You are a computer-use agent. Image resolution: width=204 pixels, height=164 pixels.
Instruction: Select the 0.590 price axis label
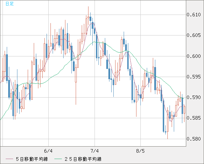194,97
